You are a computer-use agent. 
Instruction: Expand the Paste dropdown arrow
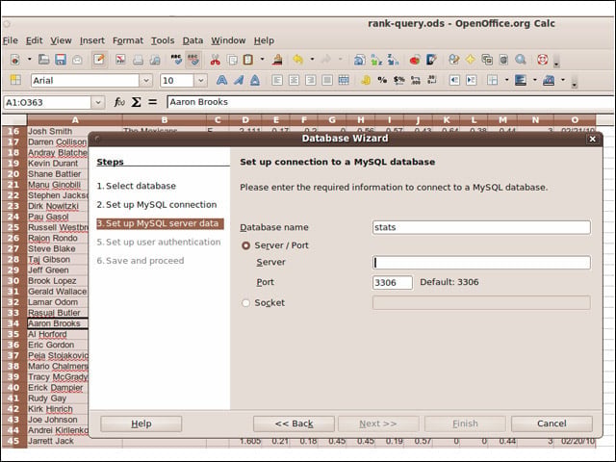click(262, 60)
